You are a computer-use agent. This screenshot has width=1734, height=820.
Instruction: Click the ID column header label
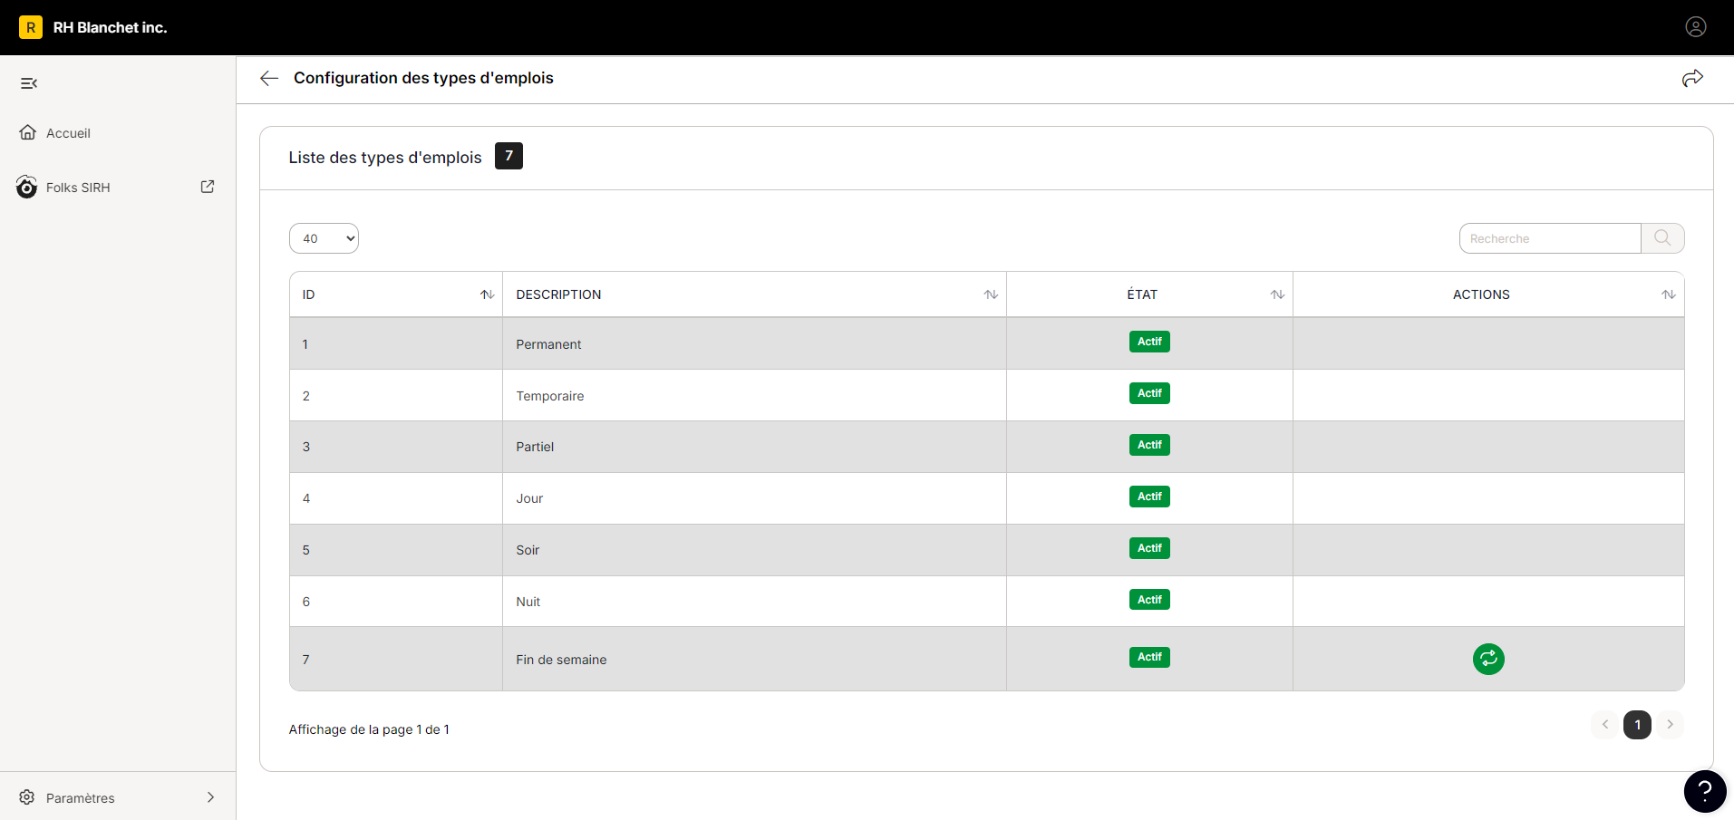pos(308,294)
